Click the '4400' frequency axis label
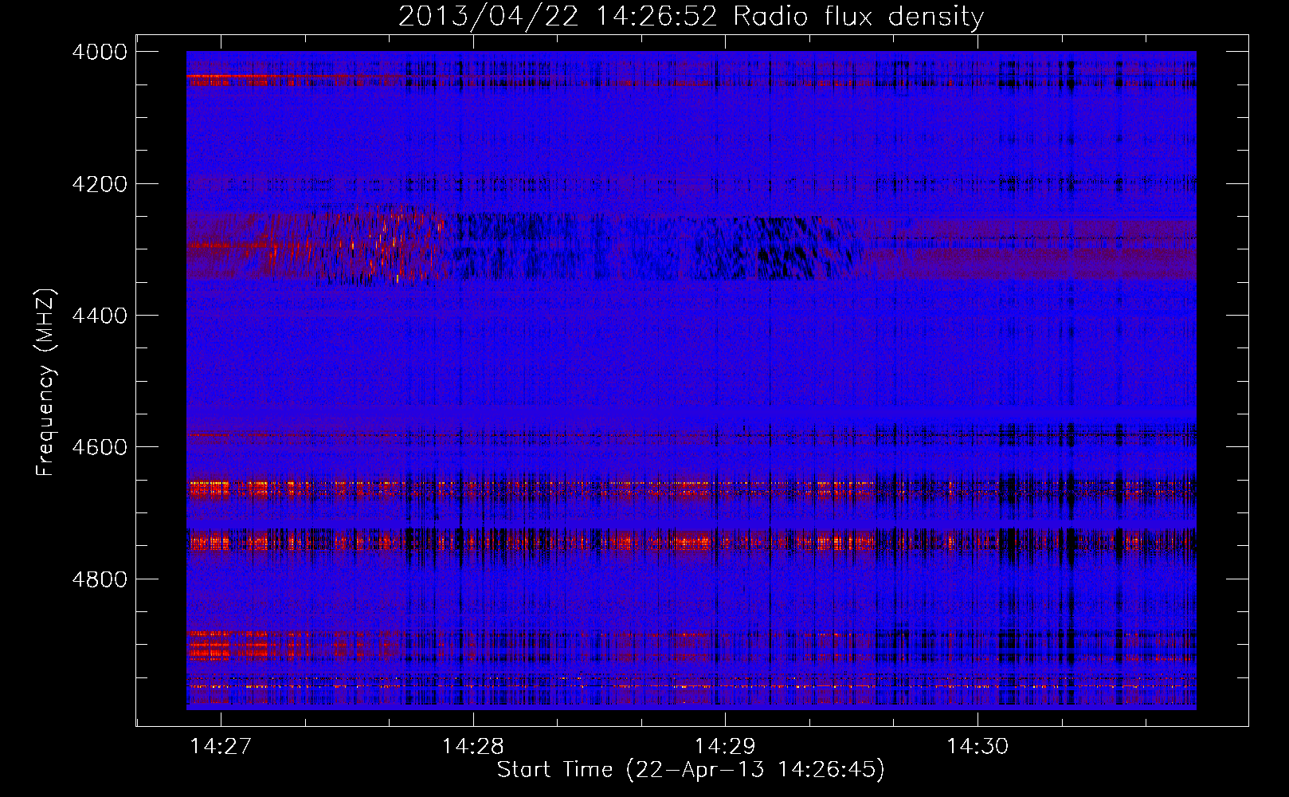Image resolution: width=1289 pixels, height=797 pixels. [100, 316]
